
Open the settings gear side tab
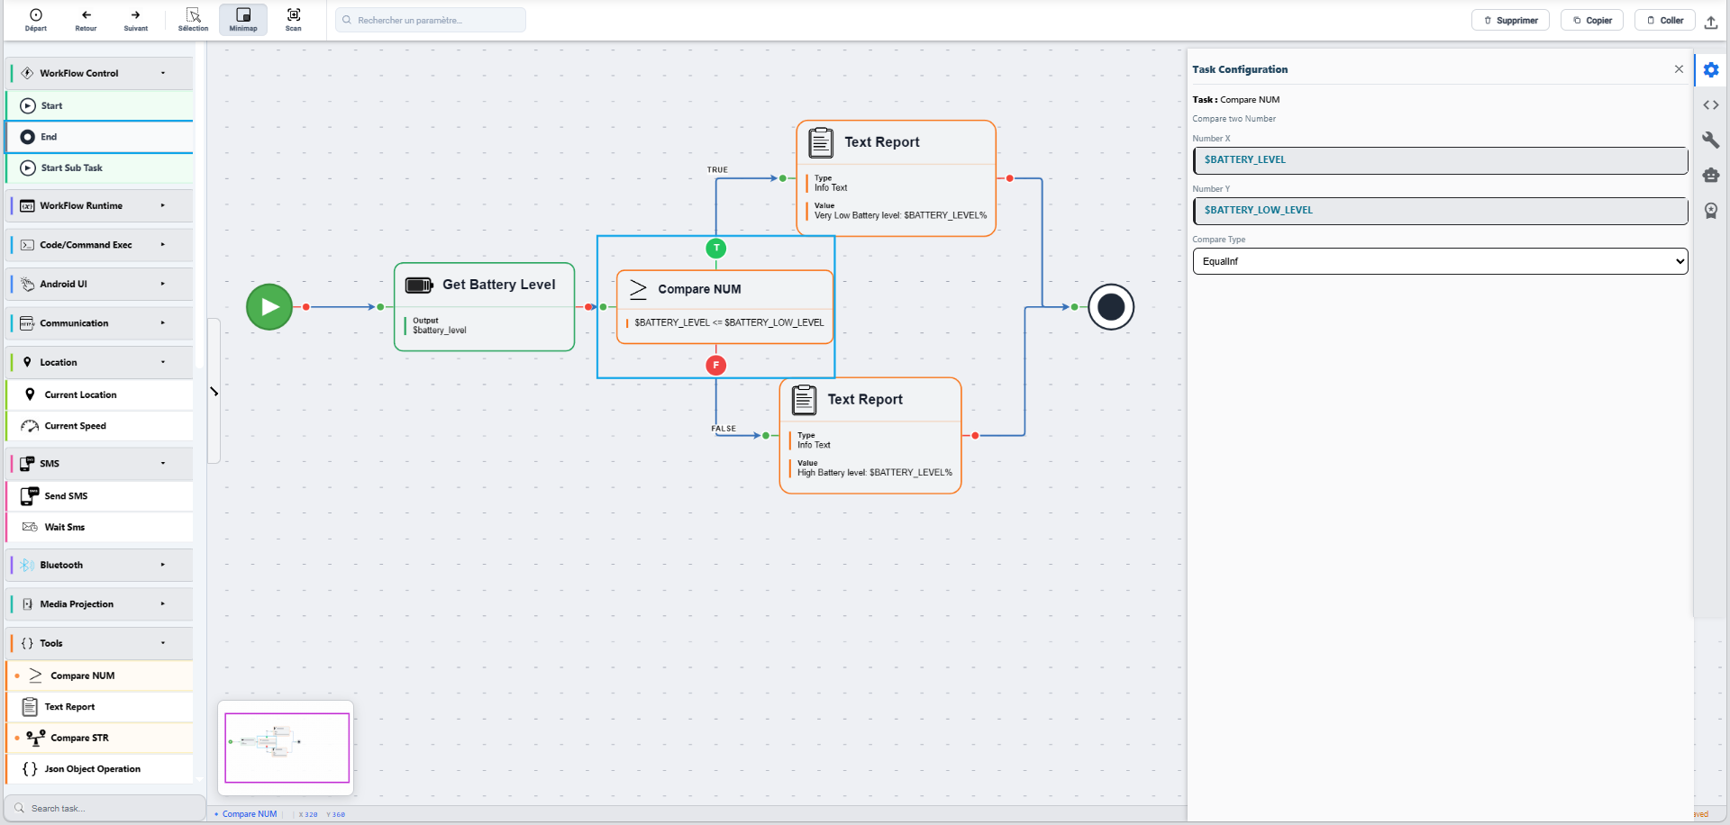(x=1711, y=69)
